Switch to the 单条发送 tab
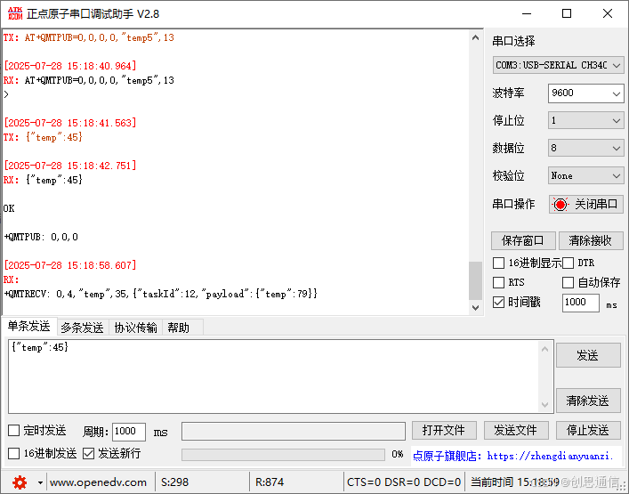This screenshot has width=629, height=494. point(28,327)
